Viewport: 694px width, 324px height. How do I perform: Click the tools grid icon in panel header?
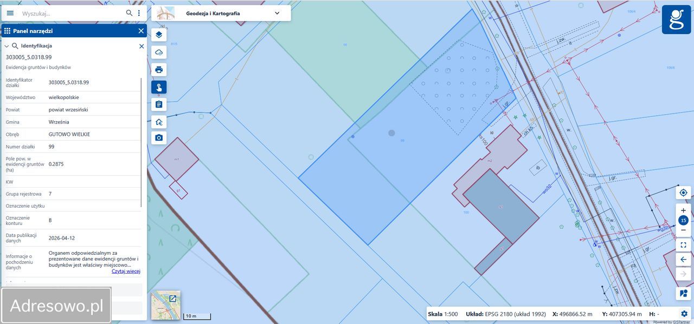tap(7, 31)
